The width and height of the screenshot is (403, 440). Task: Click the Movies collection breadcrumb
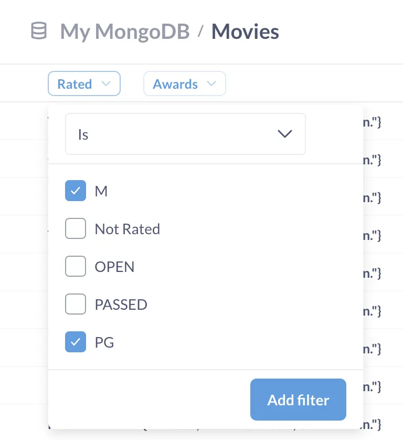point(245,31)
